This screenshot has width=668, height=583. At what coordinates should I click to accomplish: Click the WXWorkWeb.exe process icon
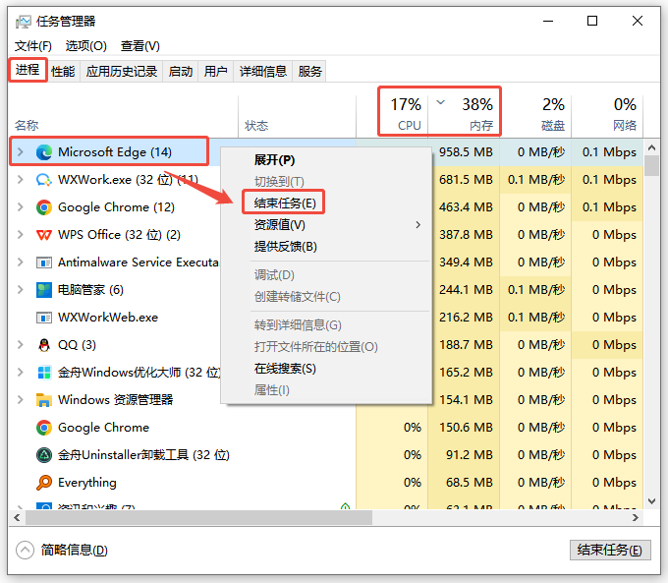44,318
